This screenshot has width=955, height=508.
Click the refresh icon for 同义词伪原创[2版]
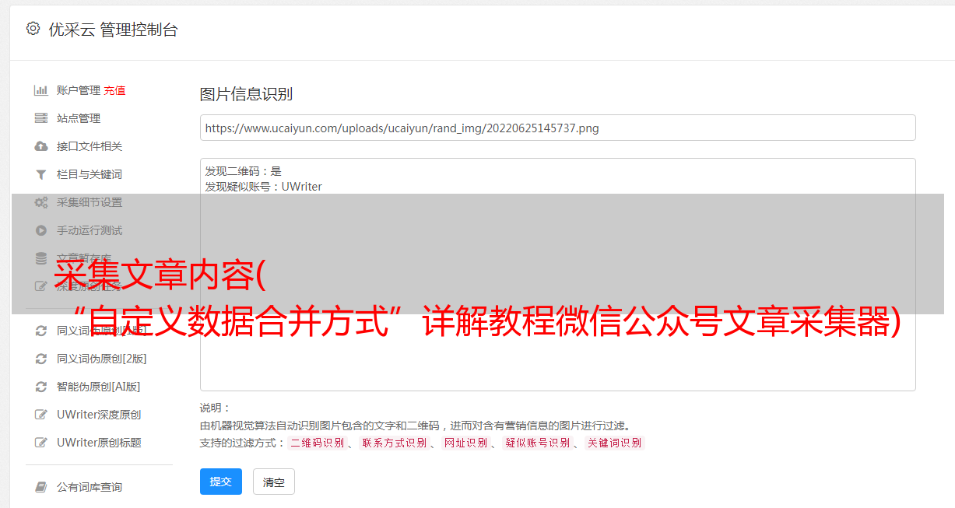coord(41,359)
